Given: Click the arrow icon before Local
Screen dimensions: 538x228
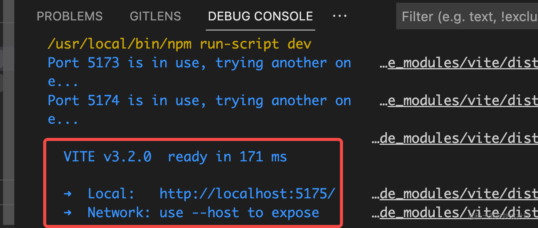Looking at the screenshot, I should tap(67, 193).
